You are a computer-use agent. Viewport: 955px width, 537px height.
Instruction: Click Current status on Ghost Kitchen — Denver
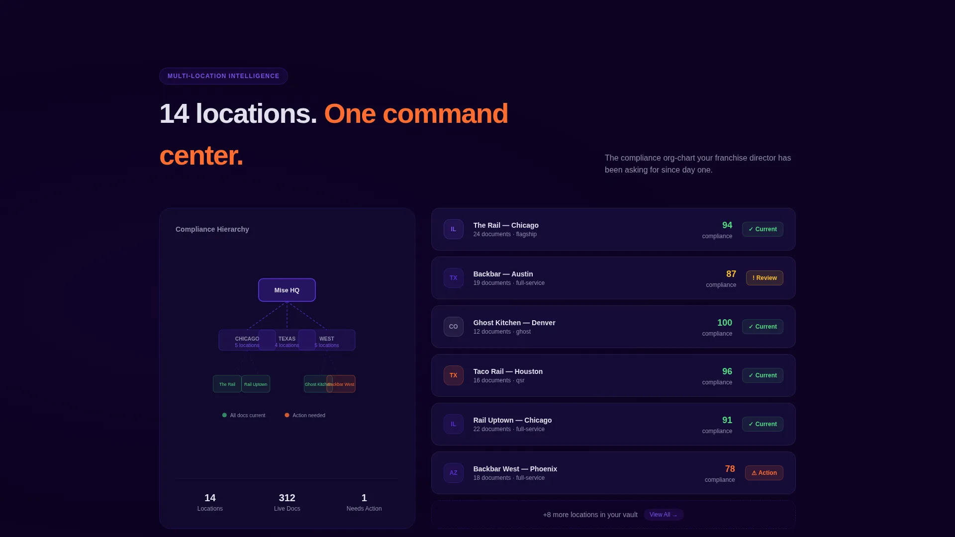763,327
